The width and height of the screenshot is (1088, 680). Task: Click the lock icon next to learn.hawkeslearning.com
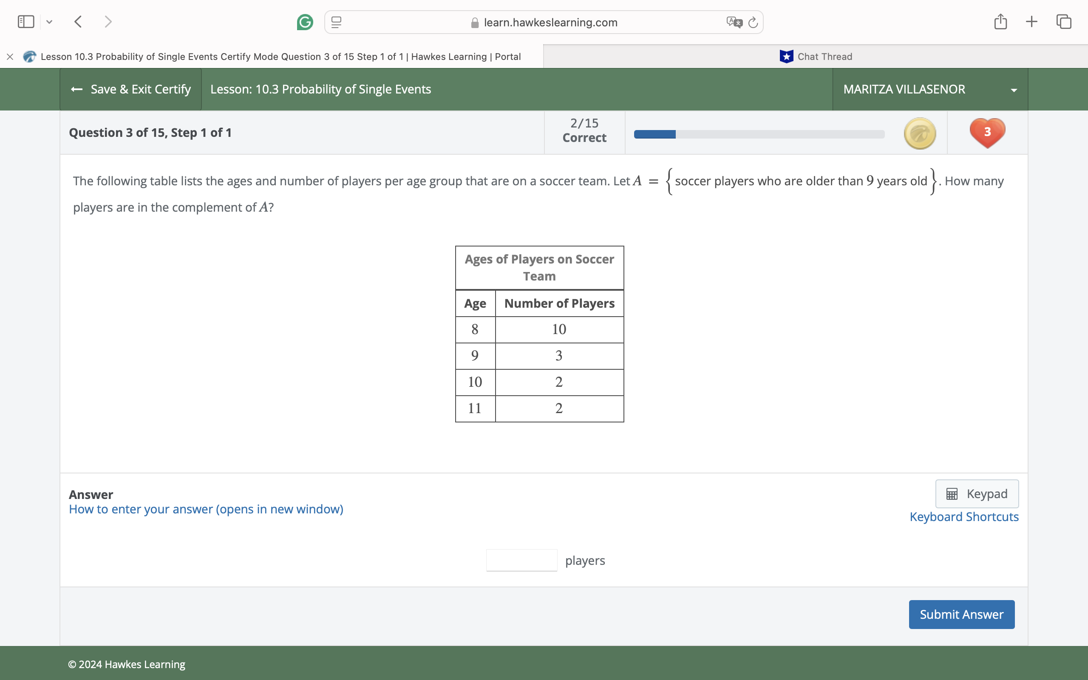point(474,22)
